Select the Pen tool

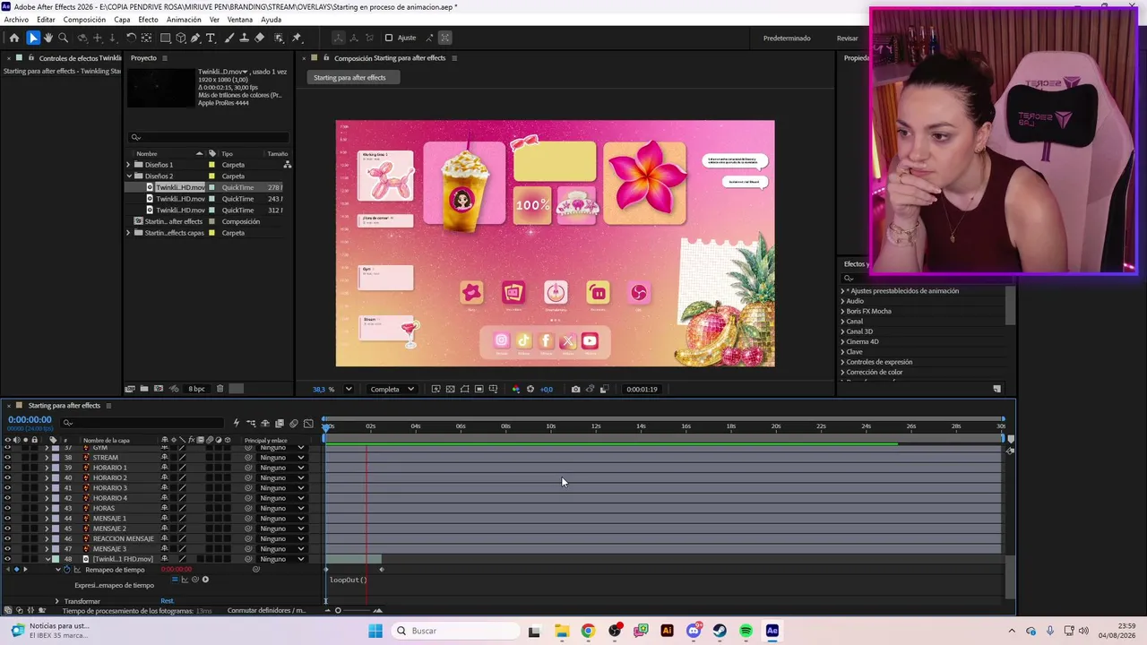pyautogui.click(x=195, y=38)
